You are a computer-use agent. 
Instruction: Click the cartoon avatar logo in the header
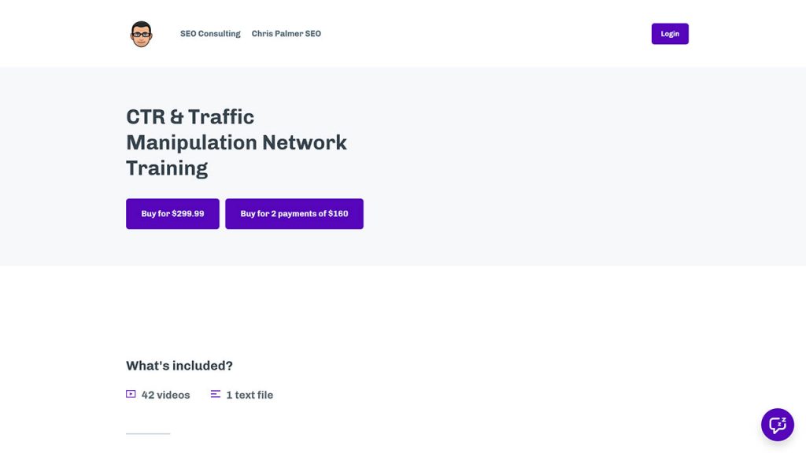[x=141, y=33]
